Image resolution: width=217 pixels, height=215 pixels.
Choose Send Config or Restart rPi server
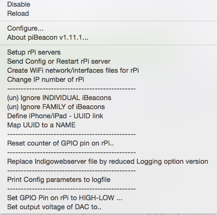pos(59,61)
